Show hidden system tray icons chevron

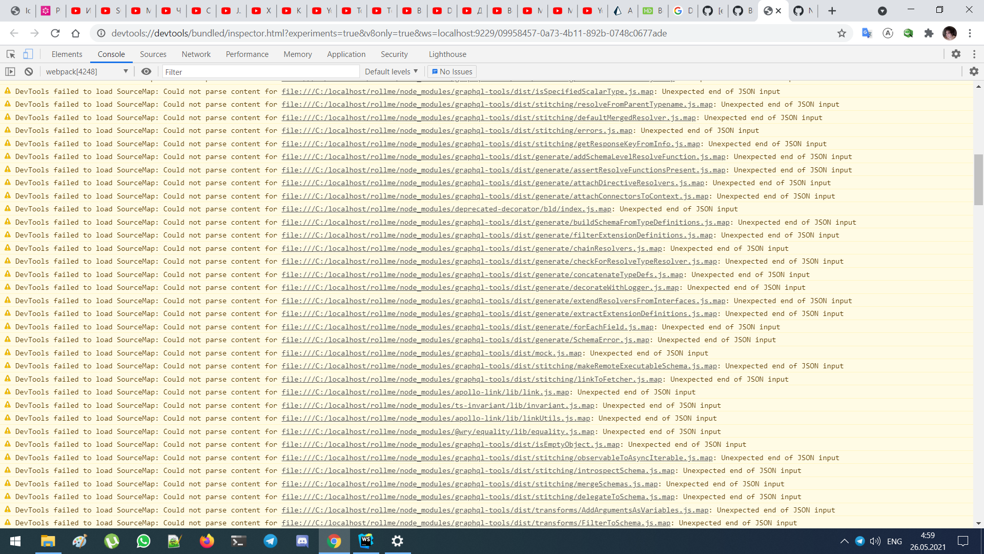pyautogui.click(x=844, y=541)
